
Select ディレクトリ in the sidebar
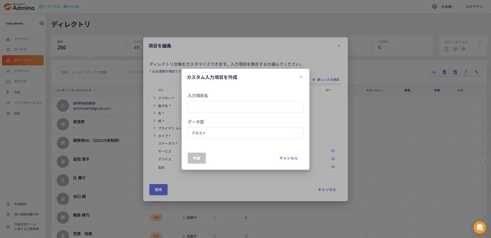[23, 60]
